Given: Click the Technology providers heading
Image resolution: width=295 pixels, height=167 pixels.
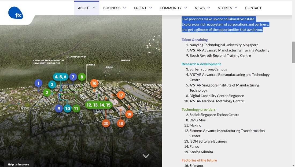Looking at the screenshot, I should (198, 109).
